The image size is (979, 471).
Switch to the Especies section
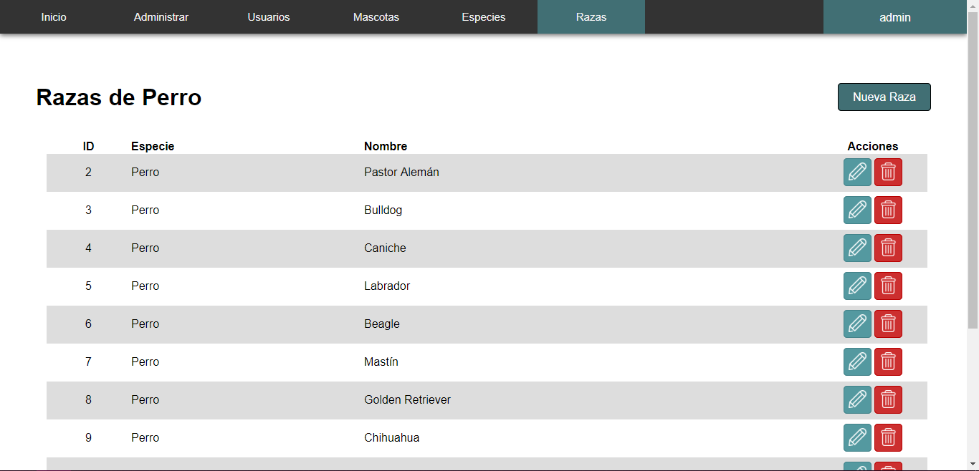(x=484, y=16)
